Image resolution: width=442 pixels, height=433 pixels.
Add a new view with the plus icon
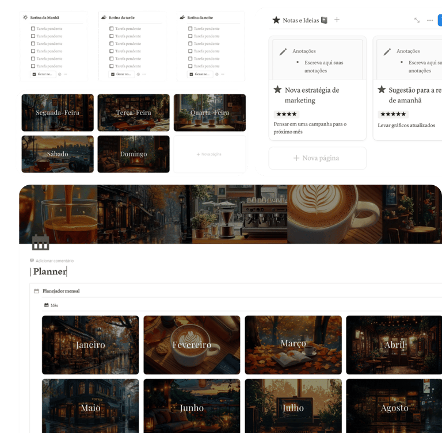[337, 20]
